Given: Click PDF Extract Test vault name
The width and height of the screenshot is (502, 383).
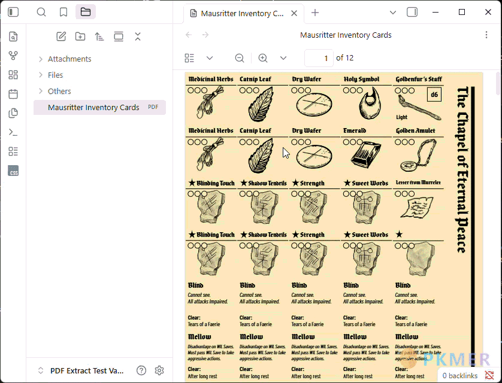Looking at the screenshot, I should pos(87,371).
